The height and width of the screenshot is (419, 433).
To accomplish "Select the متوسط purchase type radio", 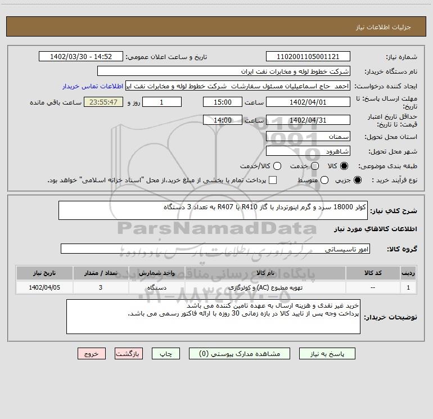I will [x=324, y=180].
